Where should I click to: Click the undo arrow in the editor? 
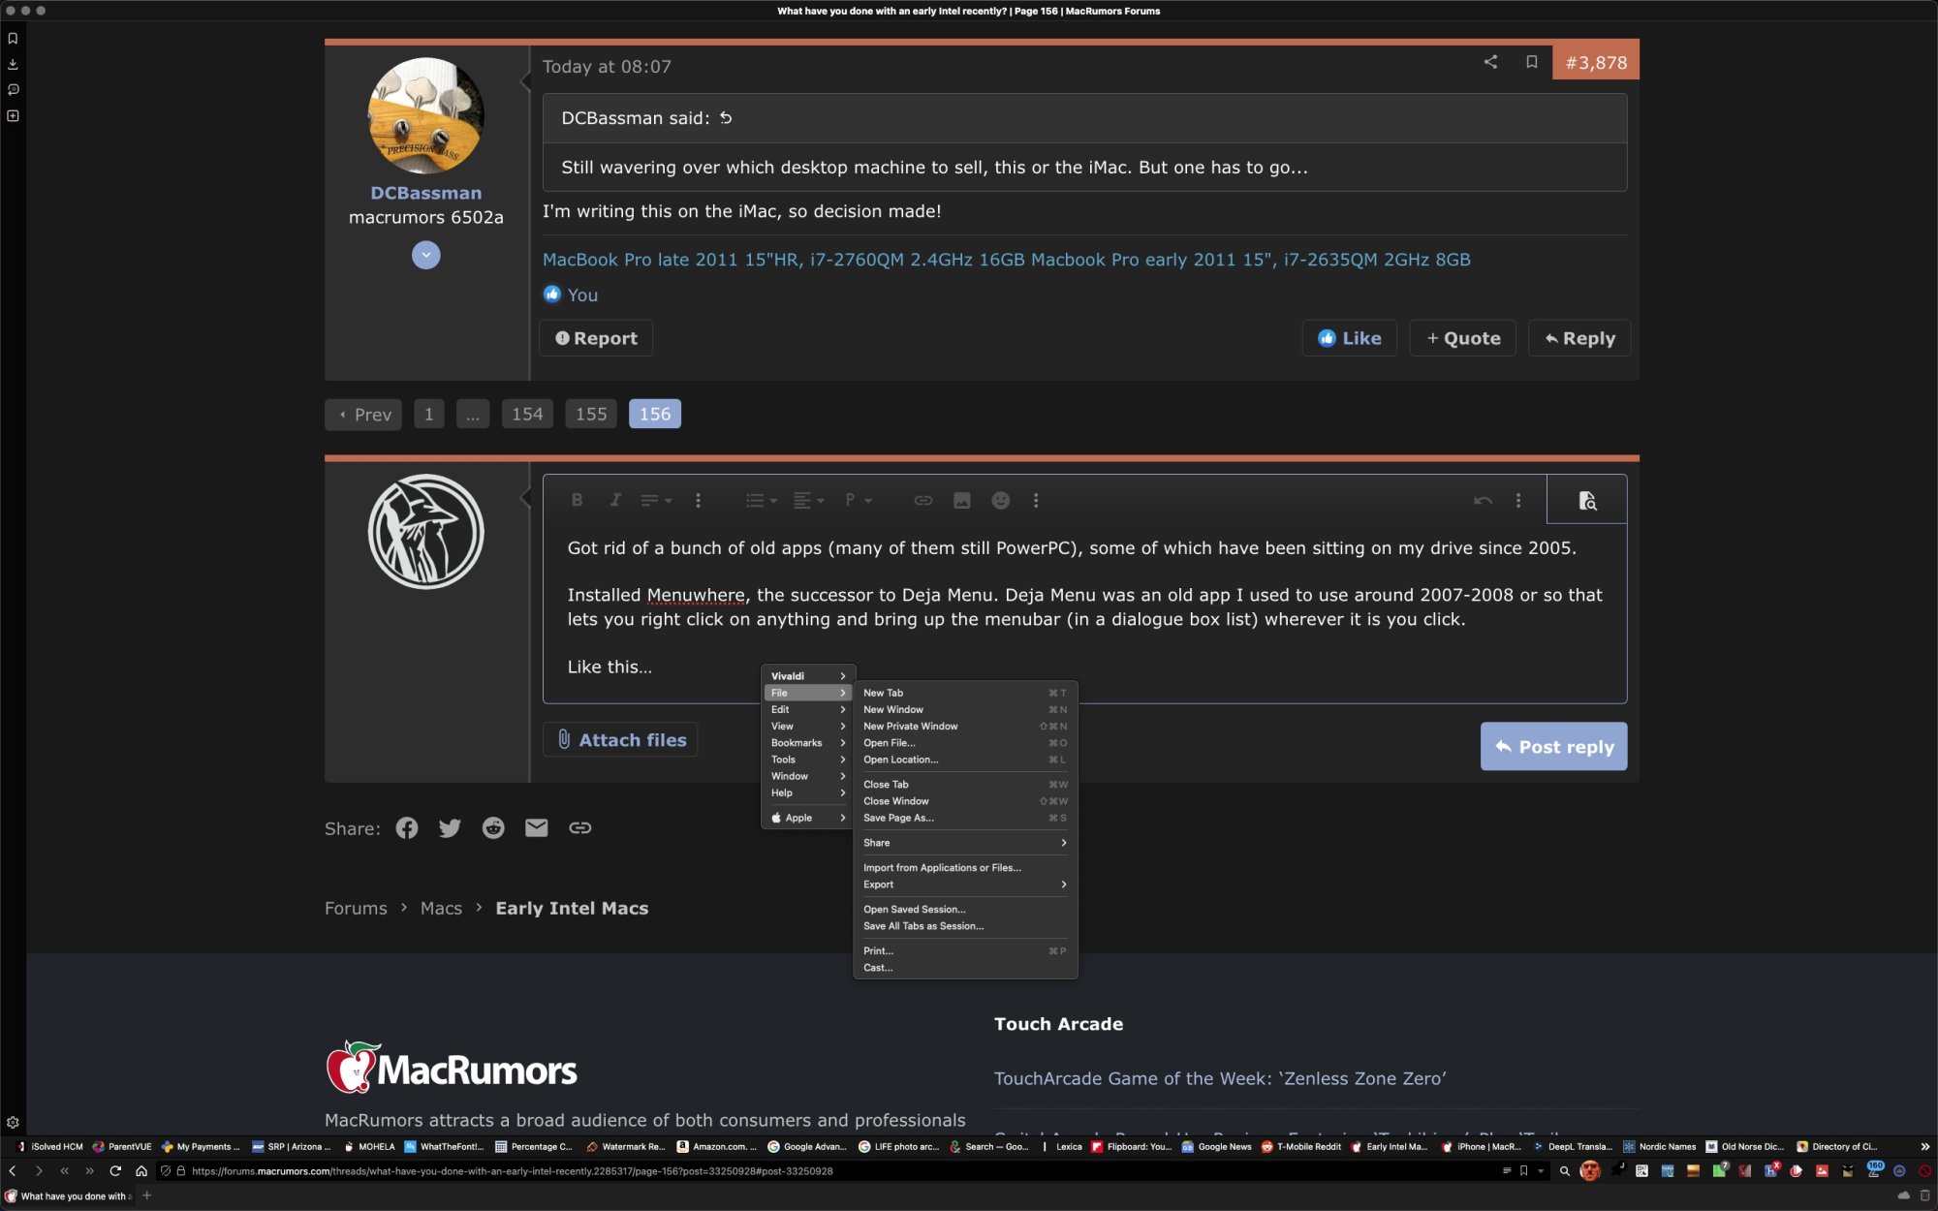1482,500
